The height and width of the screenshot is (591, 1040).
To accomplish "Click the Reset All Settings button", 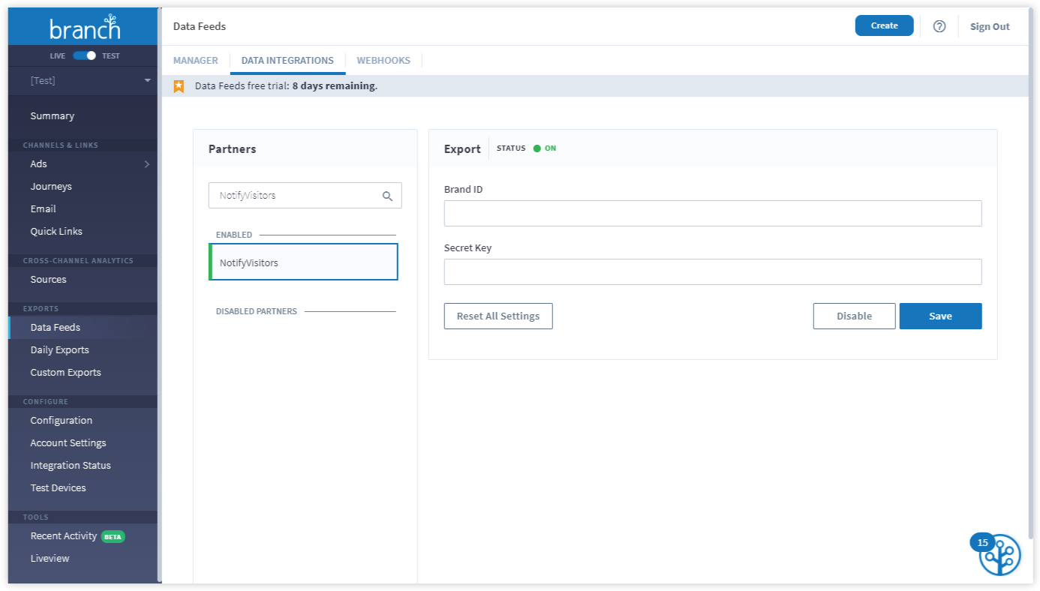I will pos(498,316).
